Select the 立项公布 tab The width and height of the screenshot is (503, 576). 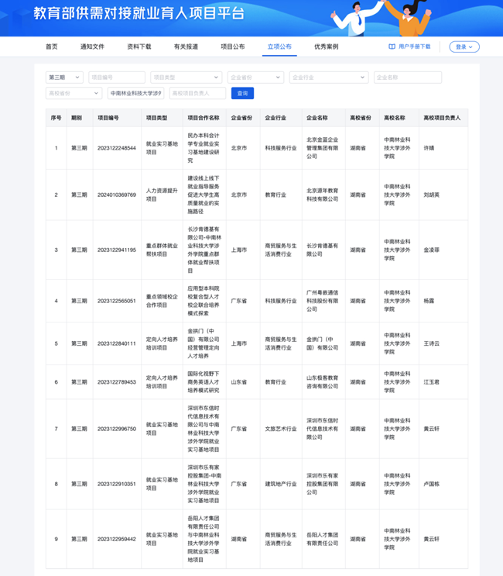(x=279, y=47)
